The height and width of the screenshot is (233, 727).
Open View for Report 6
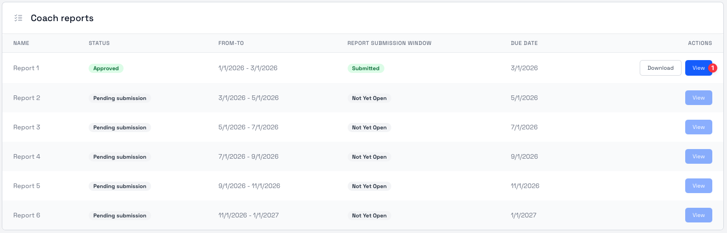point(698,215)
